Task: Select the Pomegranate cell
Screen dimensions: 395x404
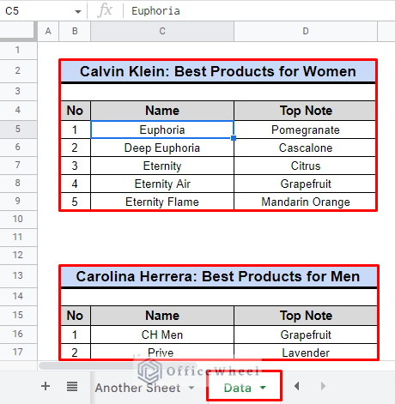Action: point(305,130)
